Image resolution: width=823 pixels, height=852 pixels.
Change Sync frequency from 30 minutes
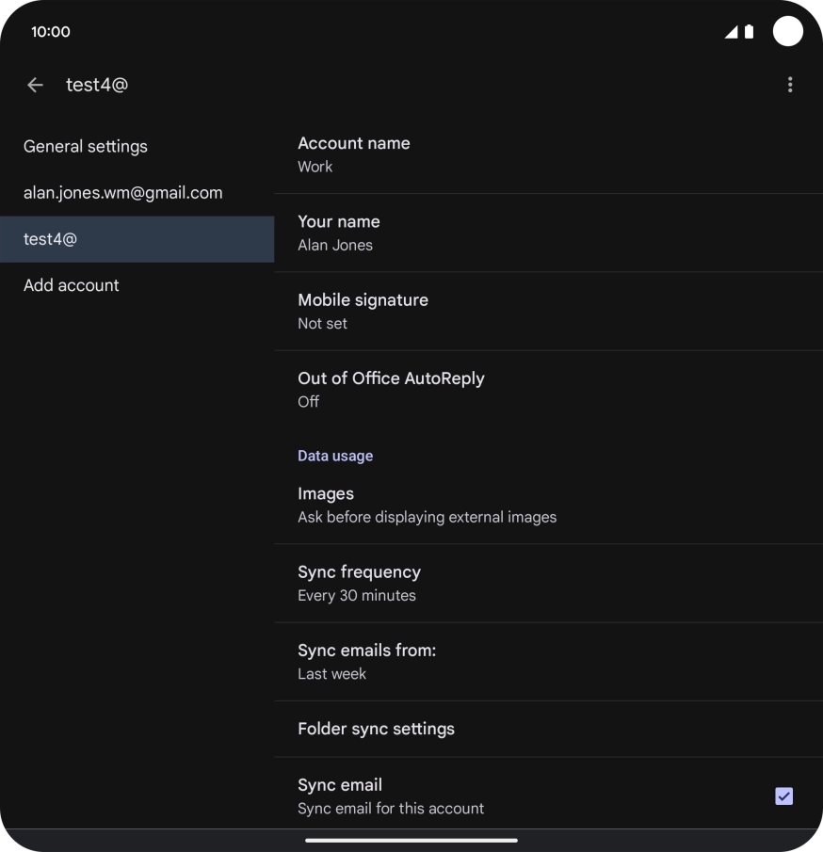coord(548,583)
